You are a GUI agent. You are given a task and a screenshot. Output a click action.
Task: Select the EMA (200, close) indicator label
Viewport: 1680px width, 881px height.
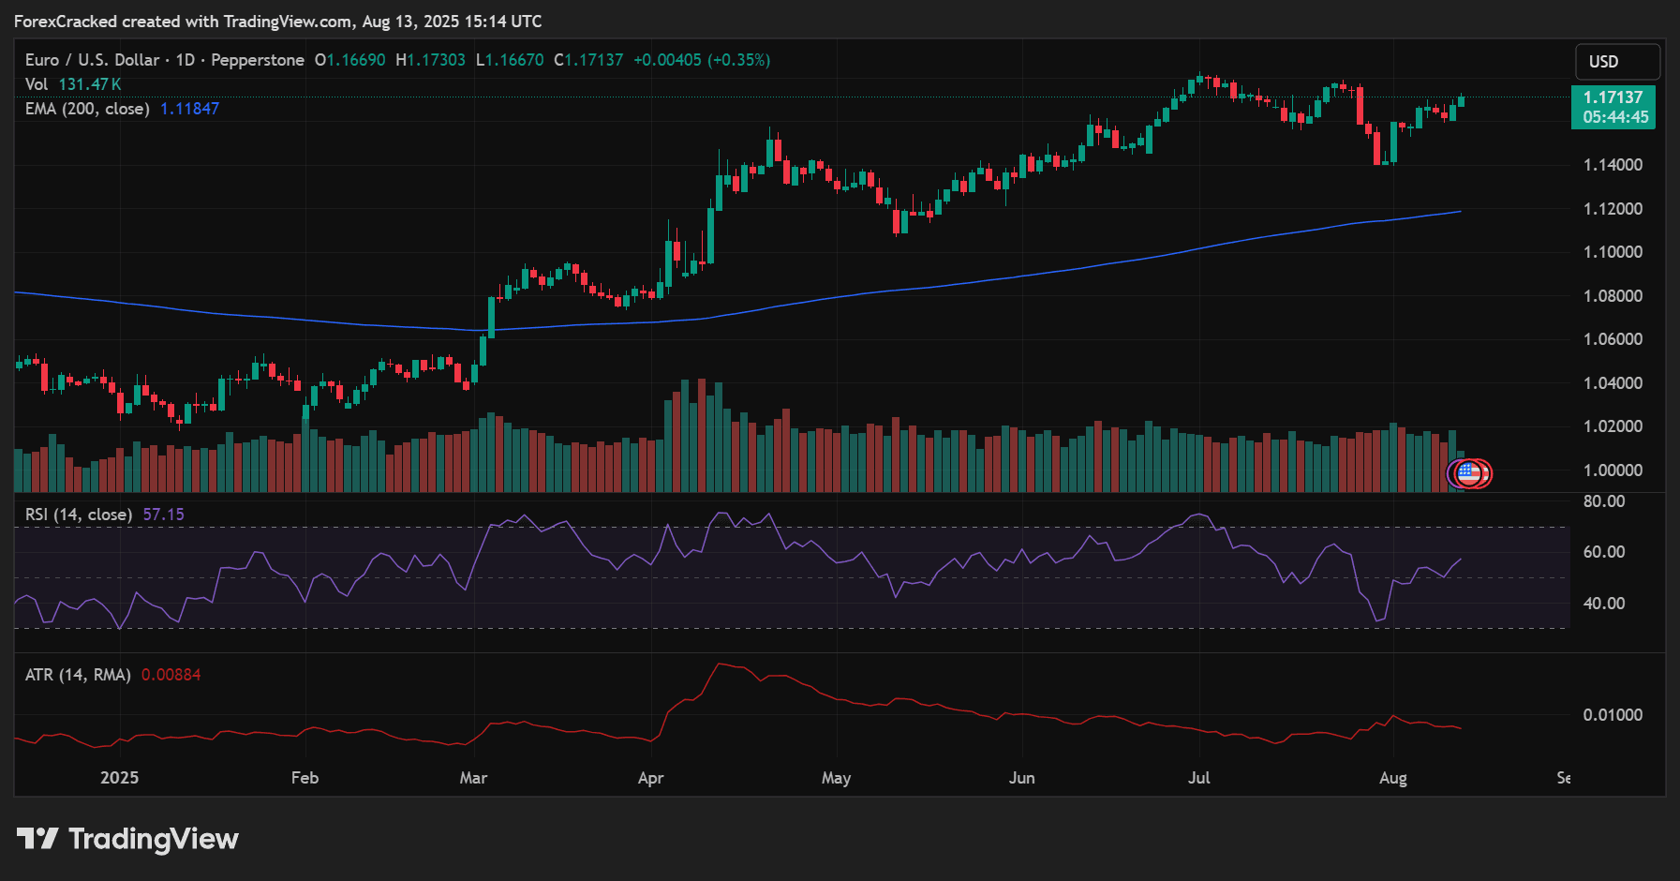[x=87, y=109]
